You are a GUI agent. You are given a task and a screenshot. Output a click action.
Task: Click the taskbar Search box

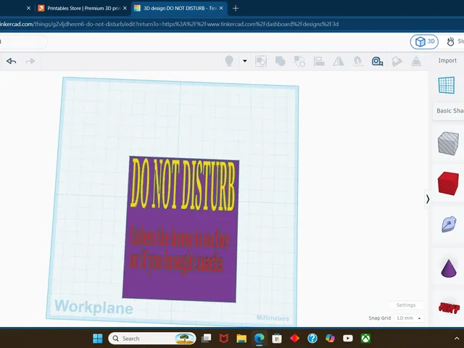click(152, 339)
